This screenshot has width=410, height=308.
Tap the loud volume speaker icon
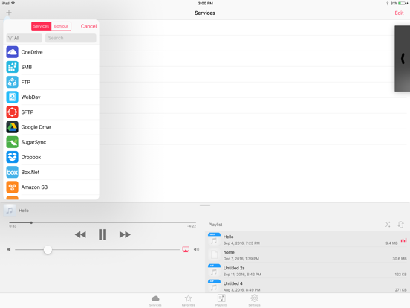[x=196, y=249]
